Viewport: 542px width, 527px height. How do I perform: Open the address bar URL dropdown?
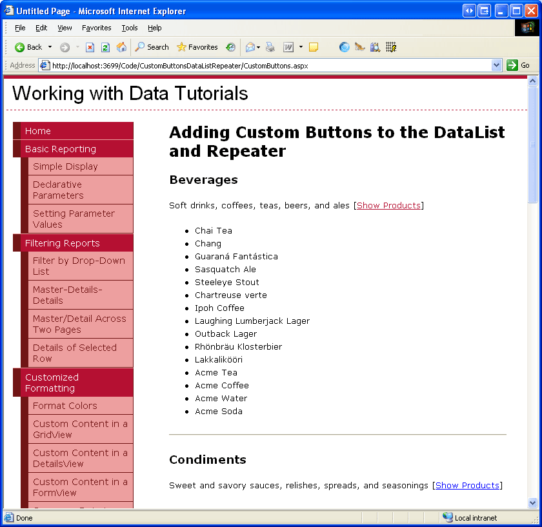(497, 65)
